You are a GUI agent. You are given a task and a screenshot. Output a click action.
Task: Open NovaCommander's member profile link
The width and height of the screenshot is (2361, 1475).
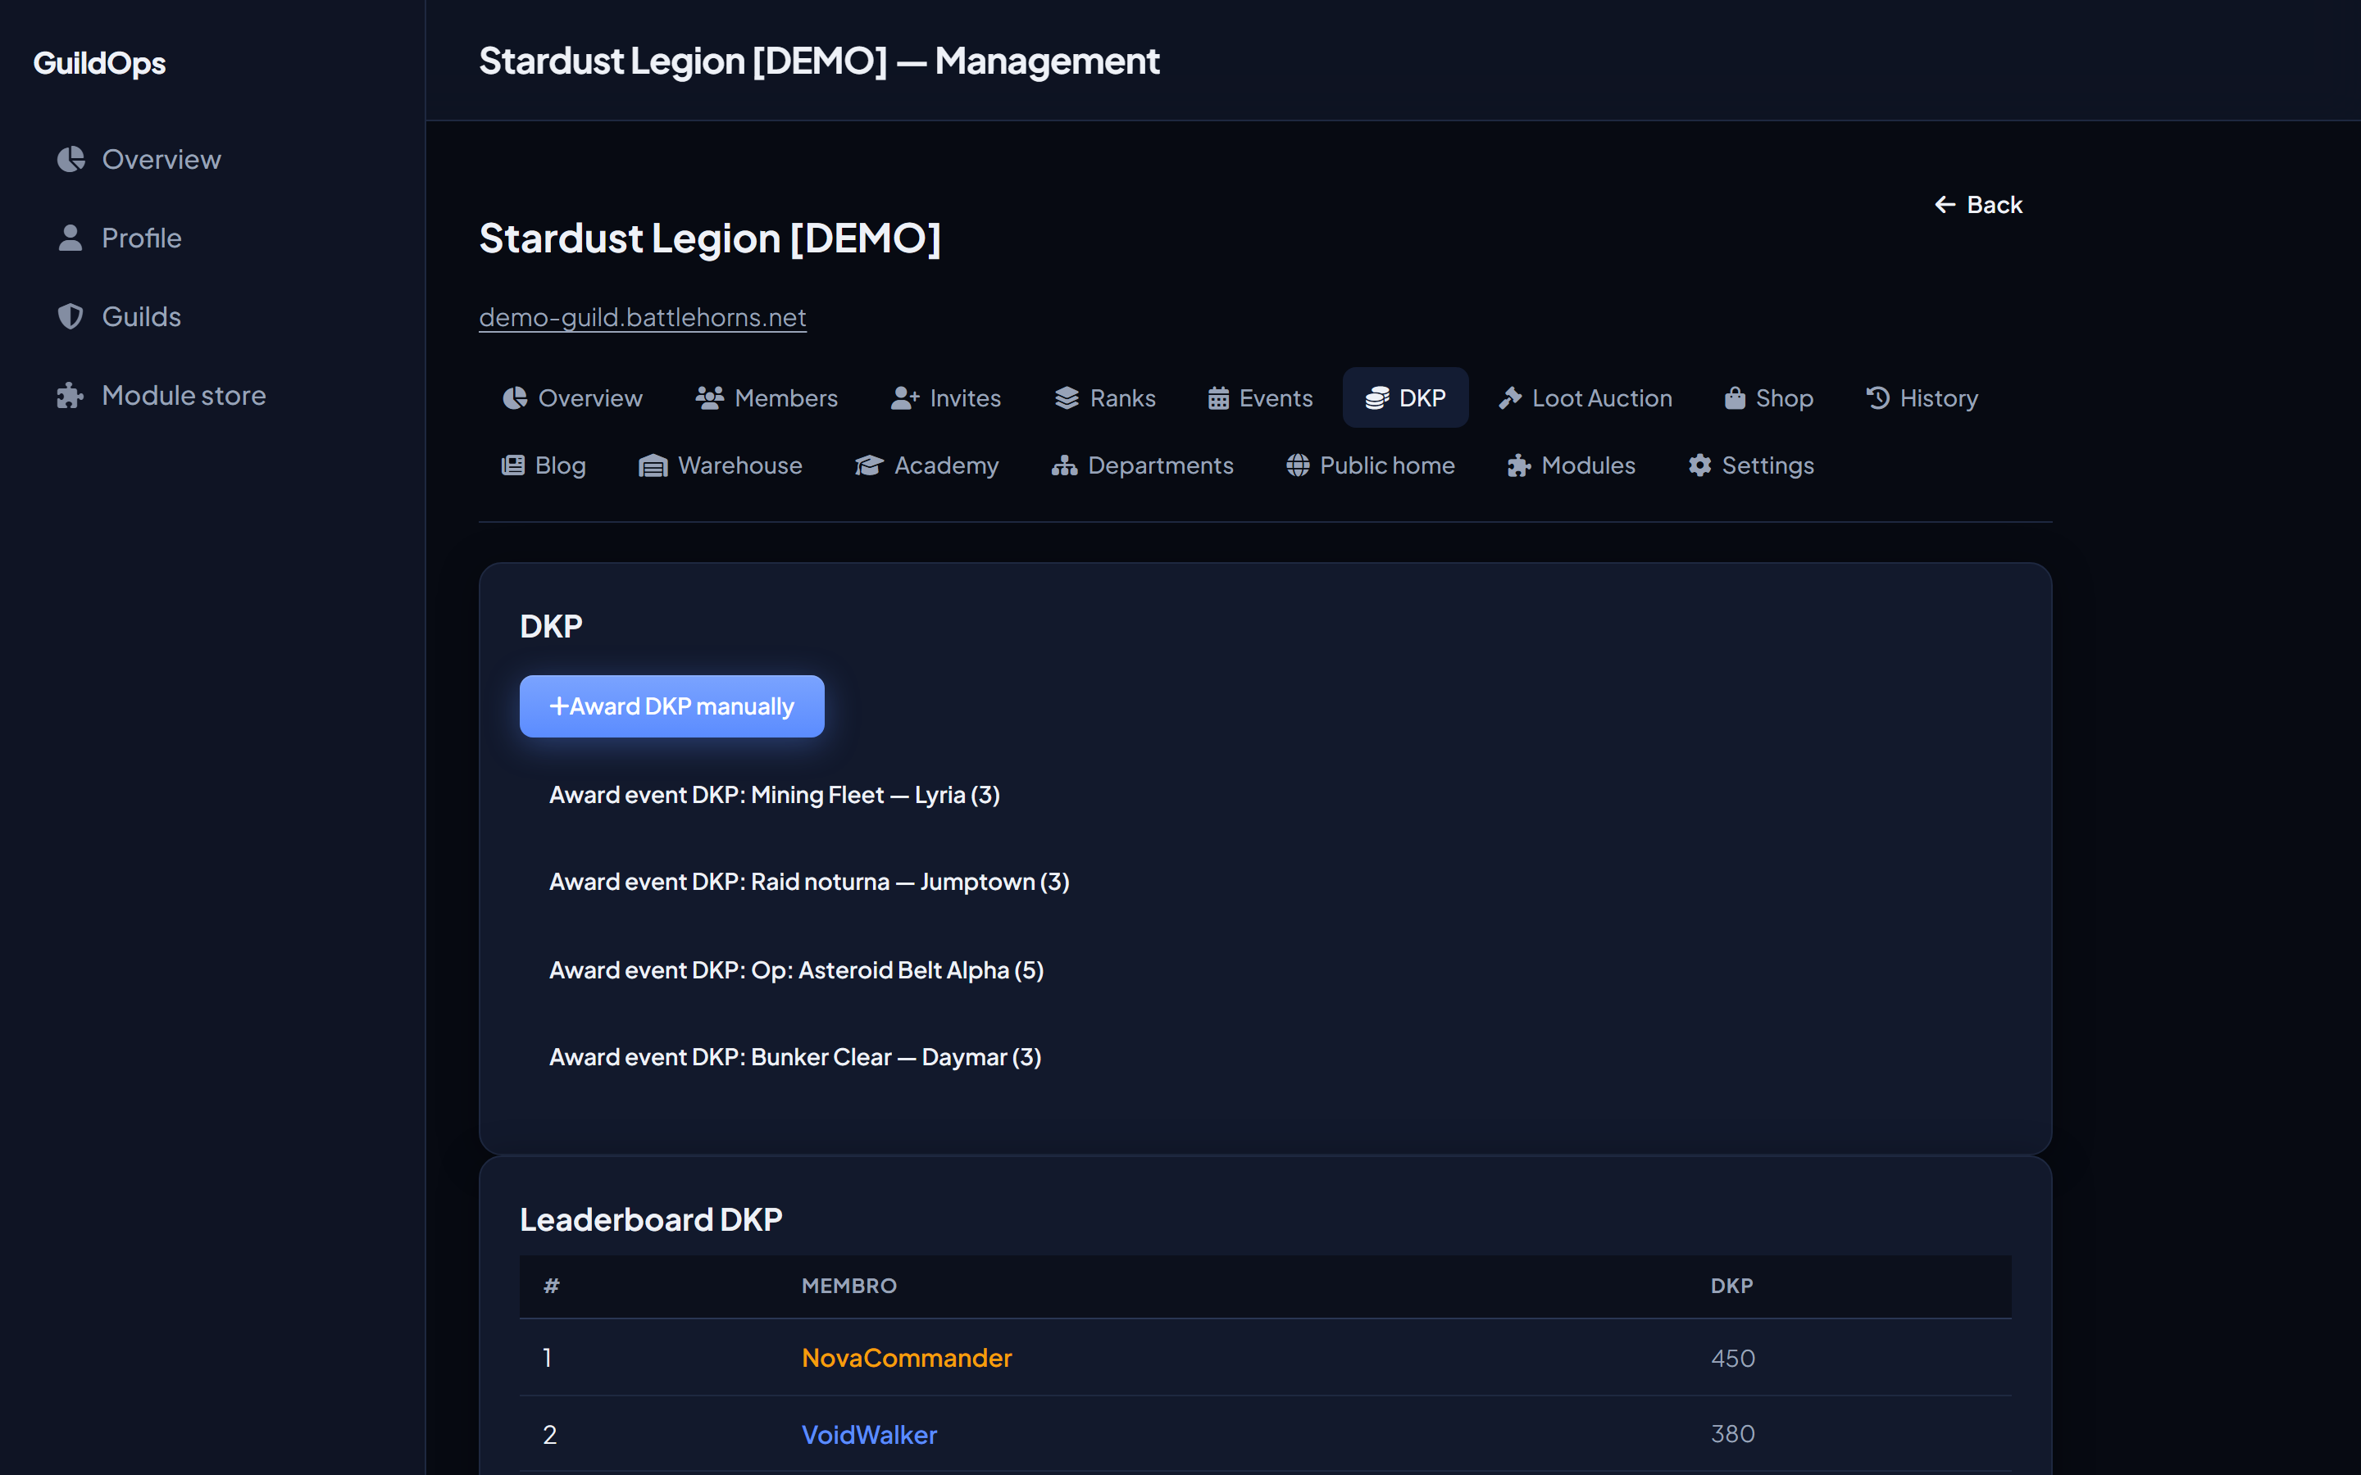[x=907, y=1358]
